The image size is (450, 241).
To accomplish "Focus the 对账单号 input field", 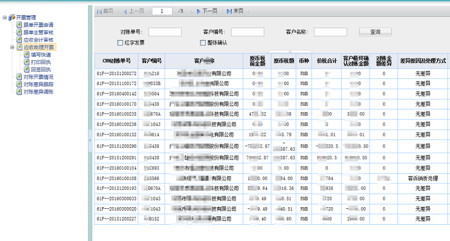I will 165,32.
